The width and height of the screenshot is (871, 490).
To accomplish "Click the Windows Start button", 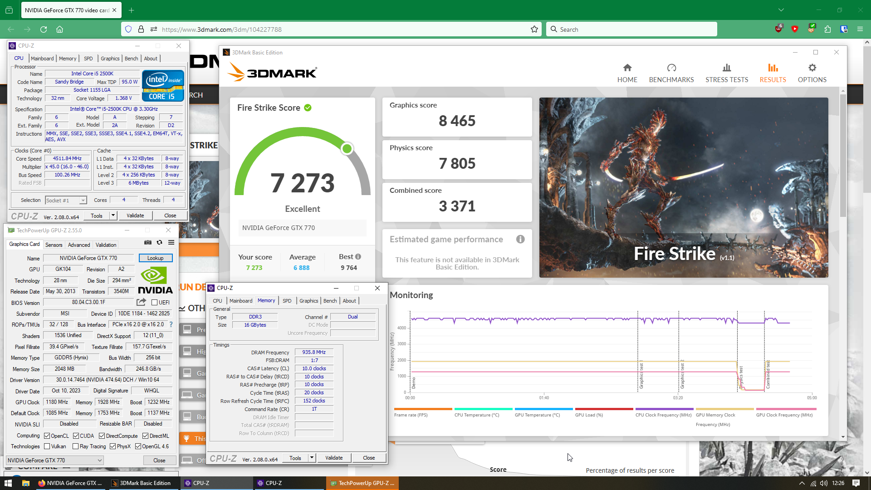I will pos(8,483).
